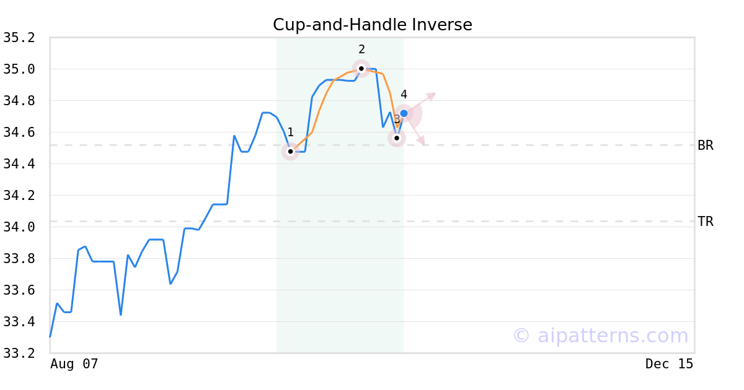The image size is (744, 390).
Task: Click pattern point marker 1
Action: [290, 151]
